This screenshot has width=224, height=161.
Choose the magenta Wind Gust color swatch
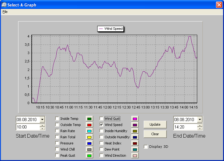(135, 119)
